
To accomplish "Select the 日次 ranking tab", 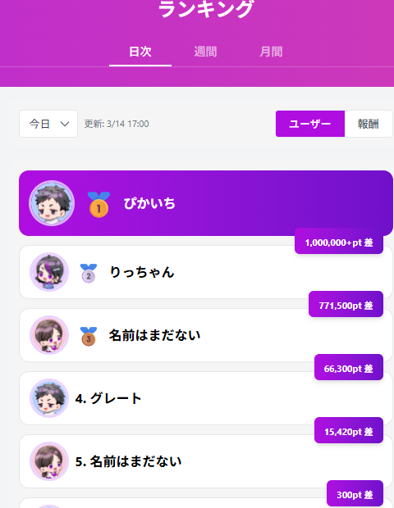I will [x=140, y=52].
